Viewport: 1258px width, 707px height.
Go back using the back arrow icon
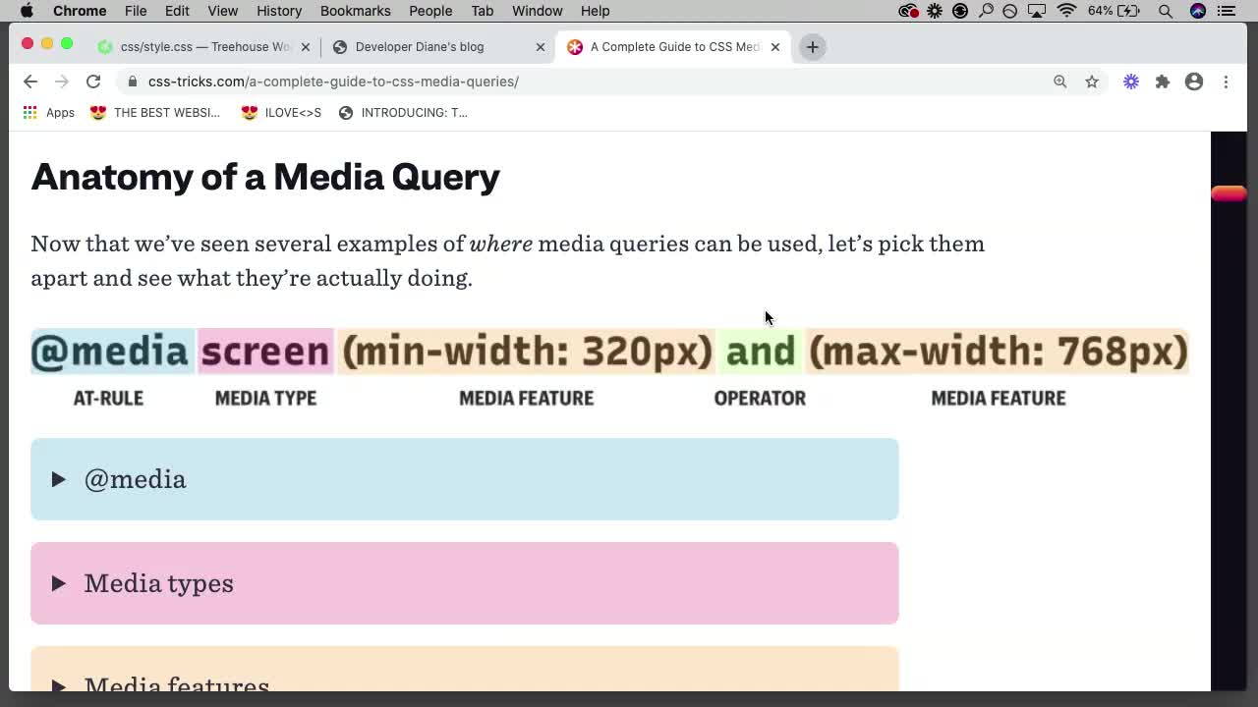coord(30,82)
